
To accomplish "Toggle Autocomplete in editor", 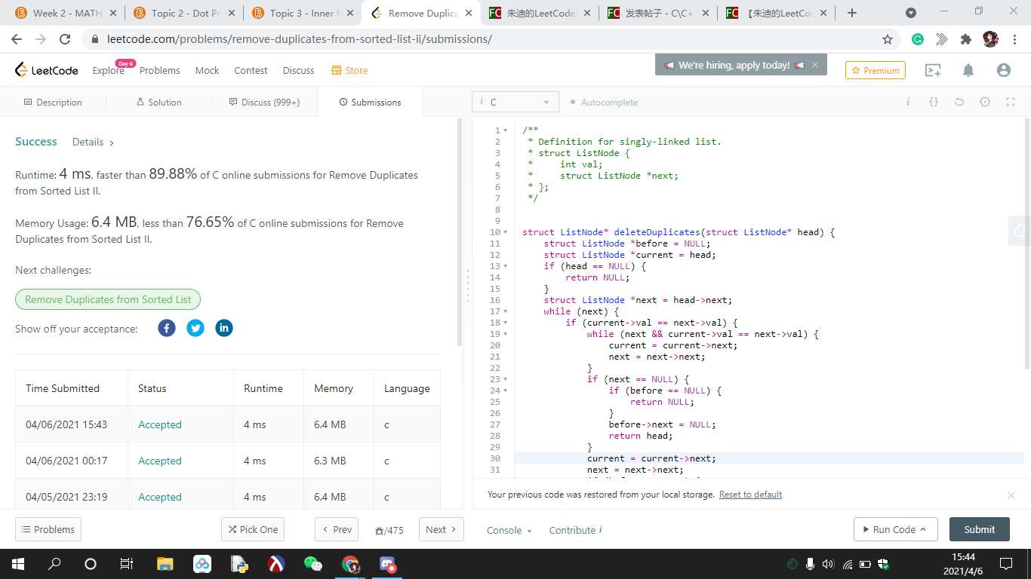I will coord(604,102).
